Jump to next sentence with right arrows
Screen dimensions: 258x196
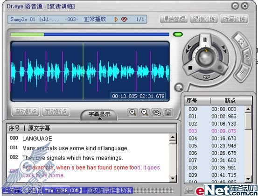(224, 49)
